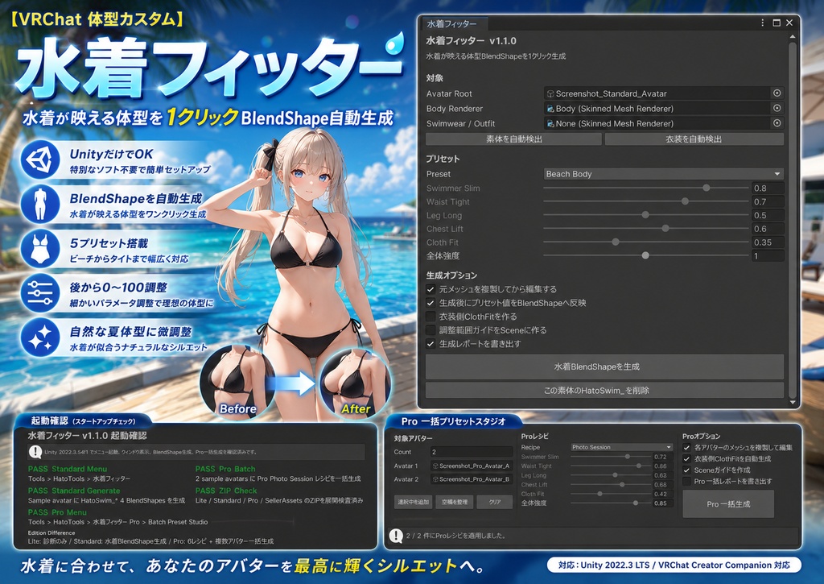The width and height of the screenshot is (824, 584).
Task: Click the Swimmer Slim value field 0.8
Action: point(768,188)
